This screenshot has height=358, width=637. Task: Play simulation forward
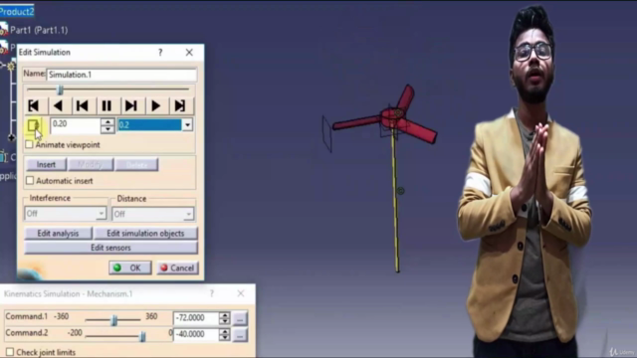155,106
